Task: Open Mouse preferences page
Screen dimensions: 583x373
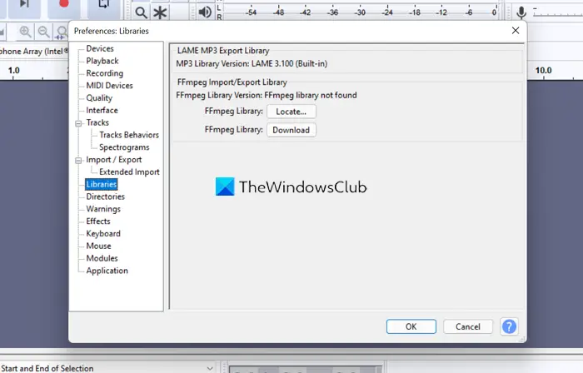Action: pos(98,246)
